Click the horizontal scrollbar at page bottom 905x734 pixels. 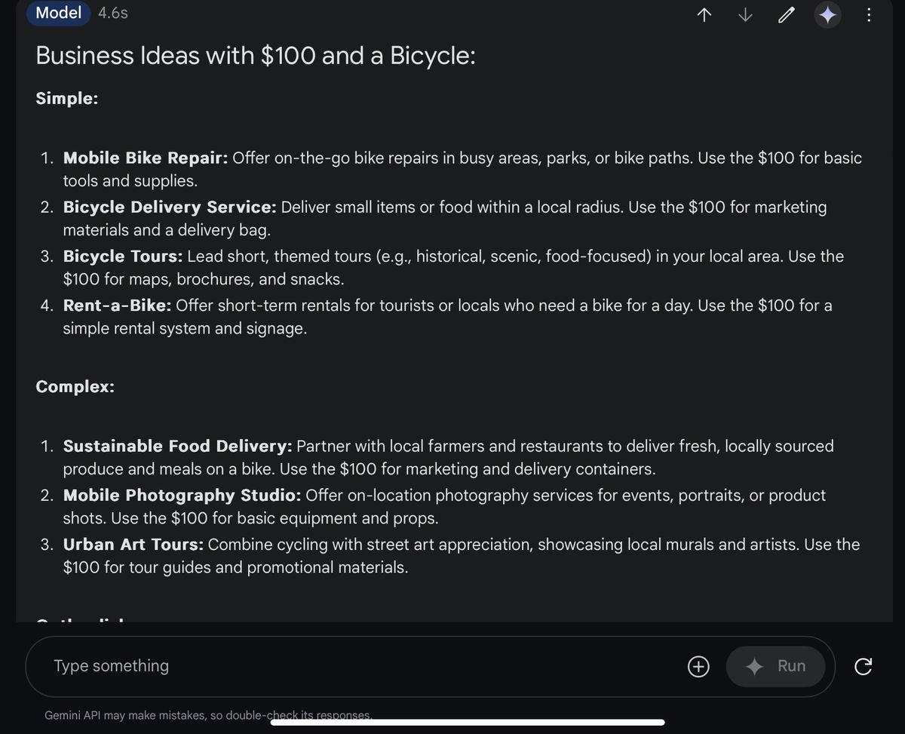[x=468, y=722]
